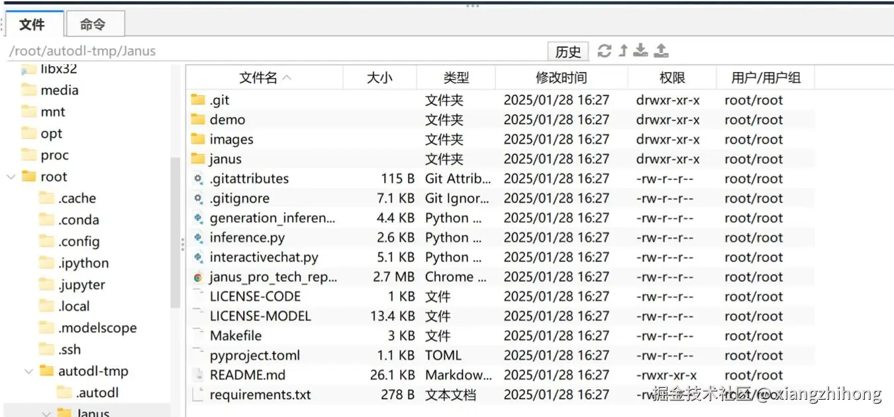
Task: Click the go-up-one-level arrow icon
Action: point(622,51)
